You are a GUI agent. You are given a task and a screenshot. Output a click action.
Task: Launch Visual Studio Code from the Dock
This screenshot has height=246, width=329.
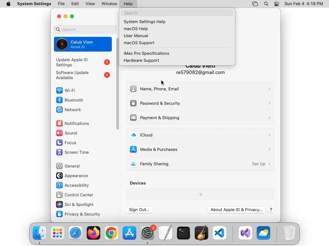click(x=219, y=233)
